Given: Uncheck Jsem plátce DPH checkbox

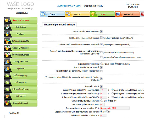Looking at the screenshot, I should [x=101, y=86].
